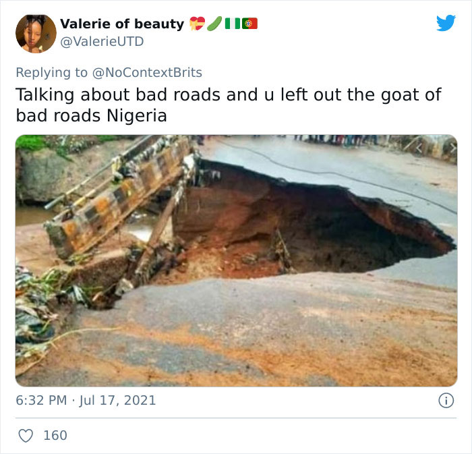
Task: Go to previous image using left arrow
Action: click(421, 146)
